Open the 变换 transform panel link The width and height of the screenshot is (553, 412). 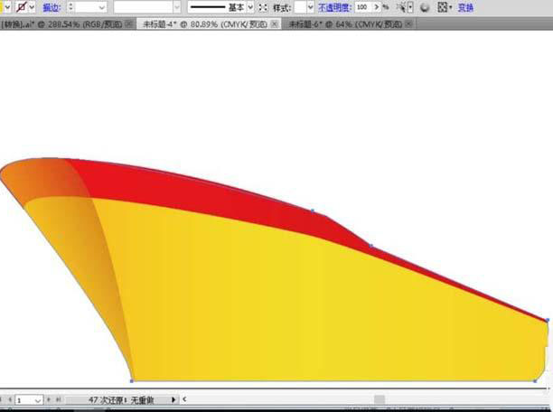pos(465,7)
